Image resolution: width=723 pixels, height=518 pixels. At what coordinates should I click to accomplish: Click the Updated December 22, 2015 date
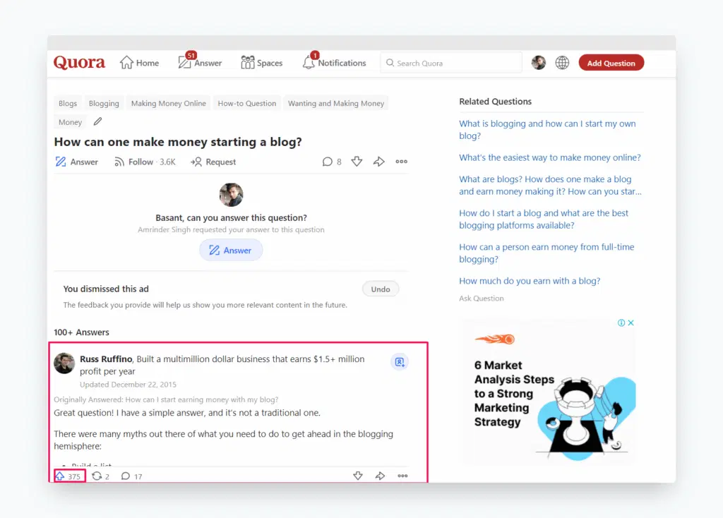coord(128,385)
